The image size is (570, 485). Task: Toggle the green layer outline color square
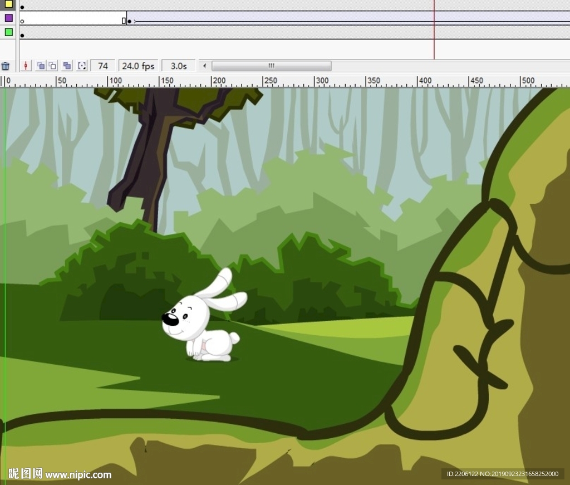coord(9,32)
